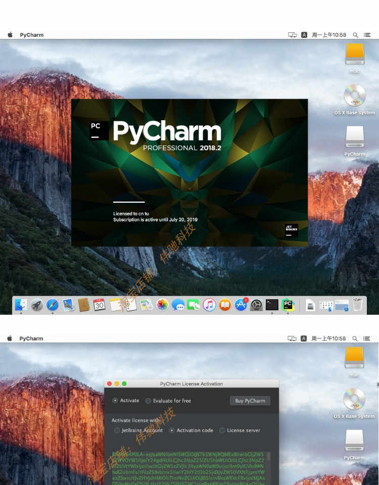Open App Store icon with badge
This screenshot has width=379, height=485.
pos(241,305)
